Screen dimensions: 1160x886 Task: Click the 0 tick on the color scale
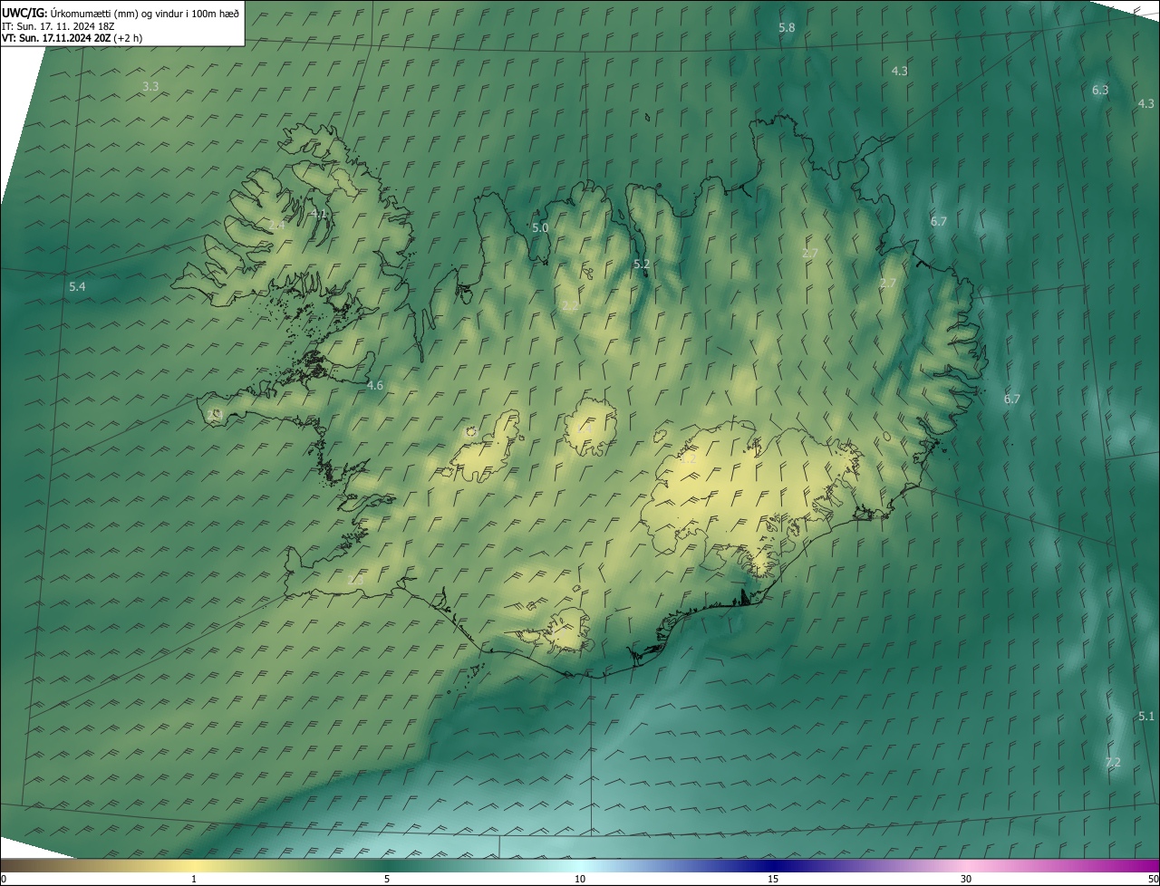click(4, 880)
